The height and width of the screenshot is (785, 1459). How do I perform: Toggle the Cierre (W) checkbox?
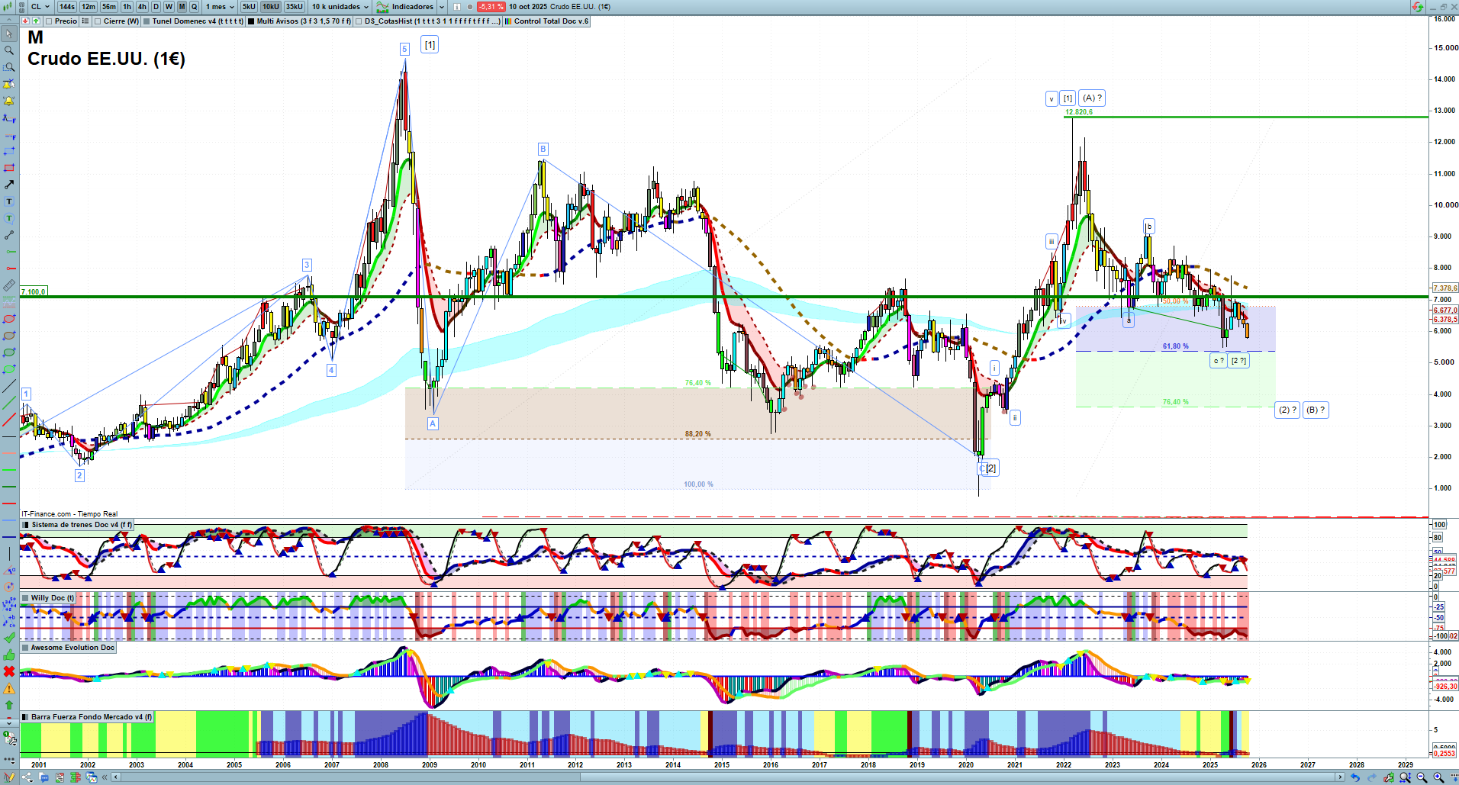(98, 21)
